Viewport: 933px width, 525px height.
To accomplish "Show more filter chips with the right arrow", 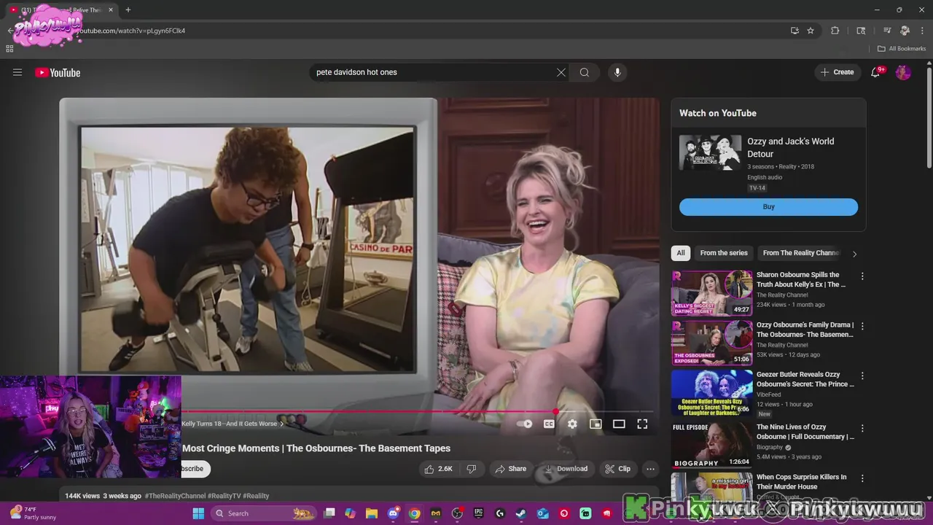I will 854,254.
